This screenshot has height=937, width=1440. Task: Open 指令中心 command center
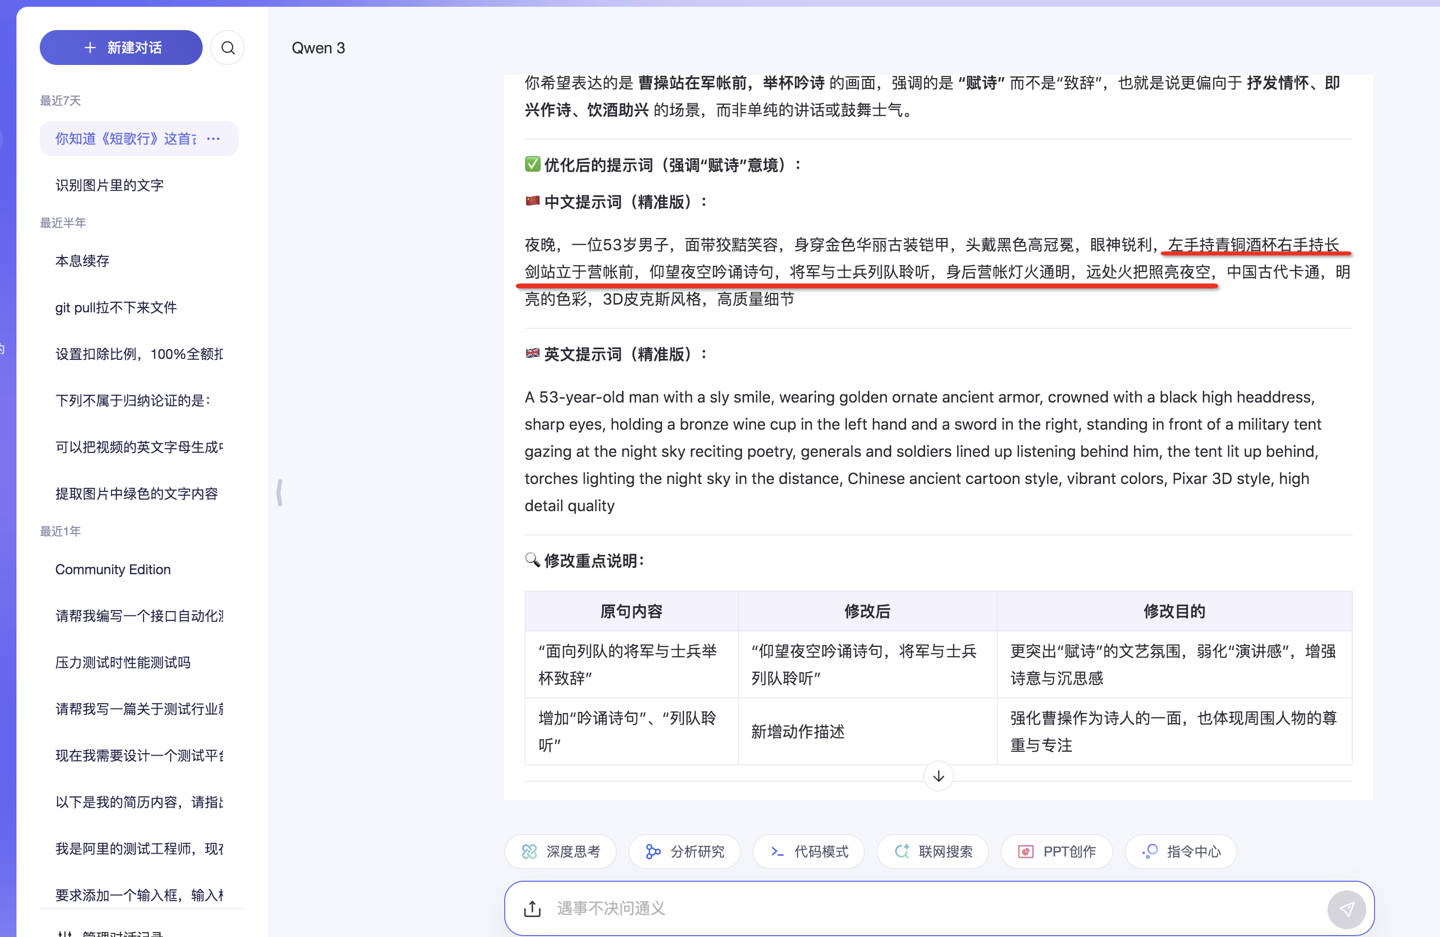1181,852
